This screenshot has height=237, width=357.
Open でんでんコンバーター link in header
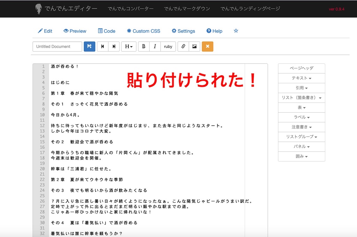pyautogui.click(x=130, y=8)
